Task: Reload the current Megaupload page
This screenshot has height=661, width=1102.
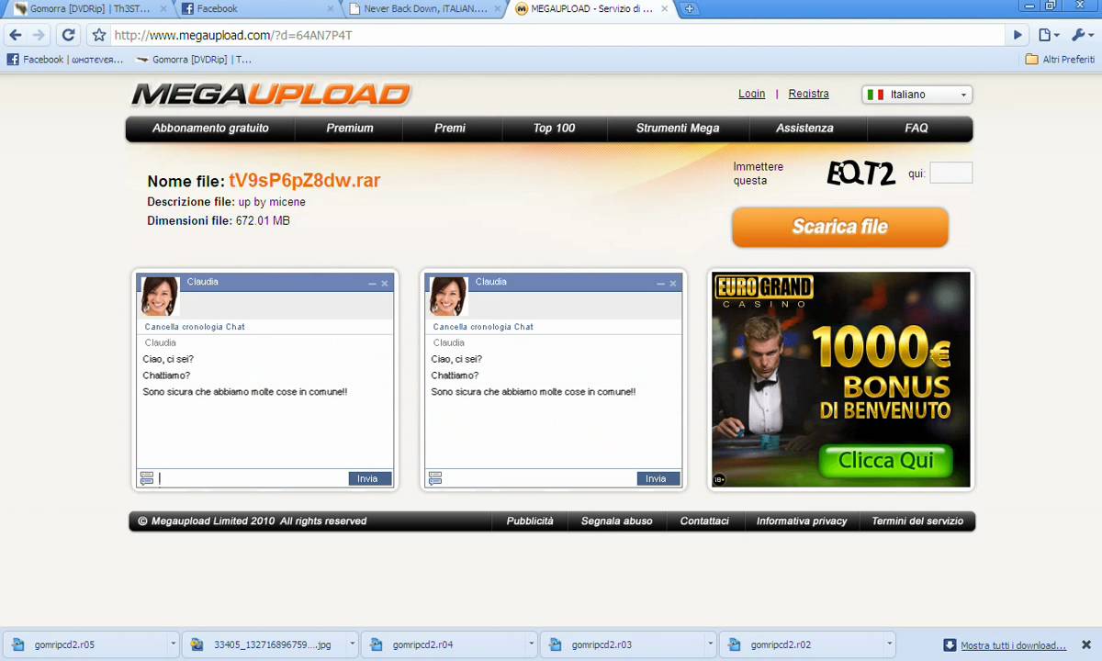Action: coord(68,35)
